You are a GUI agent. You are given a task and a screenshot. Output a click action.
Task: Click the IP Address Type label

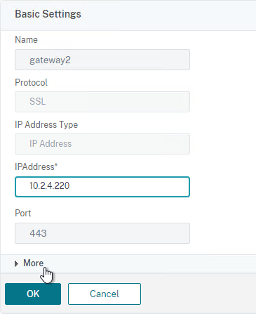[46, 125]
